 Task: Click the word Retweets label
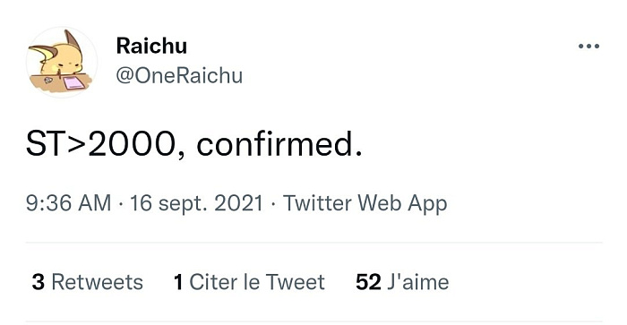[97, 282]
